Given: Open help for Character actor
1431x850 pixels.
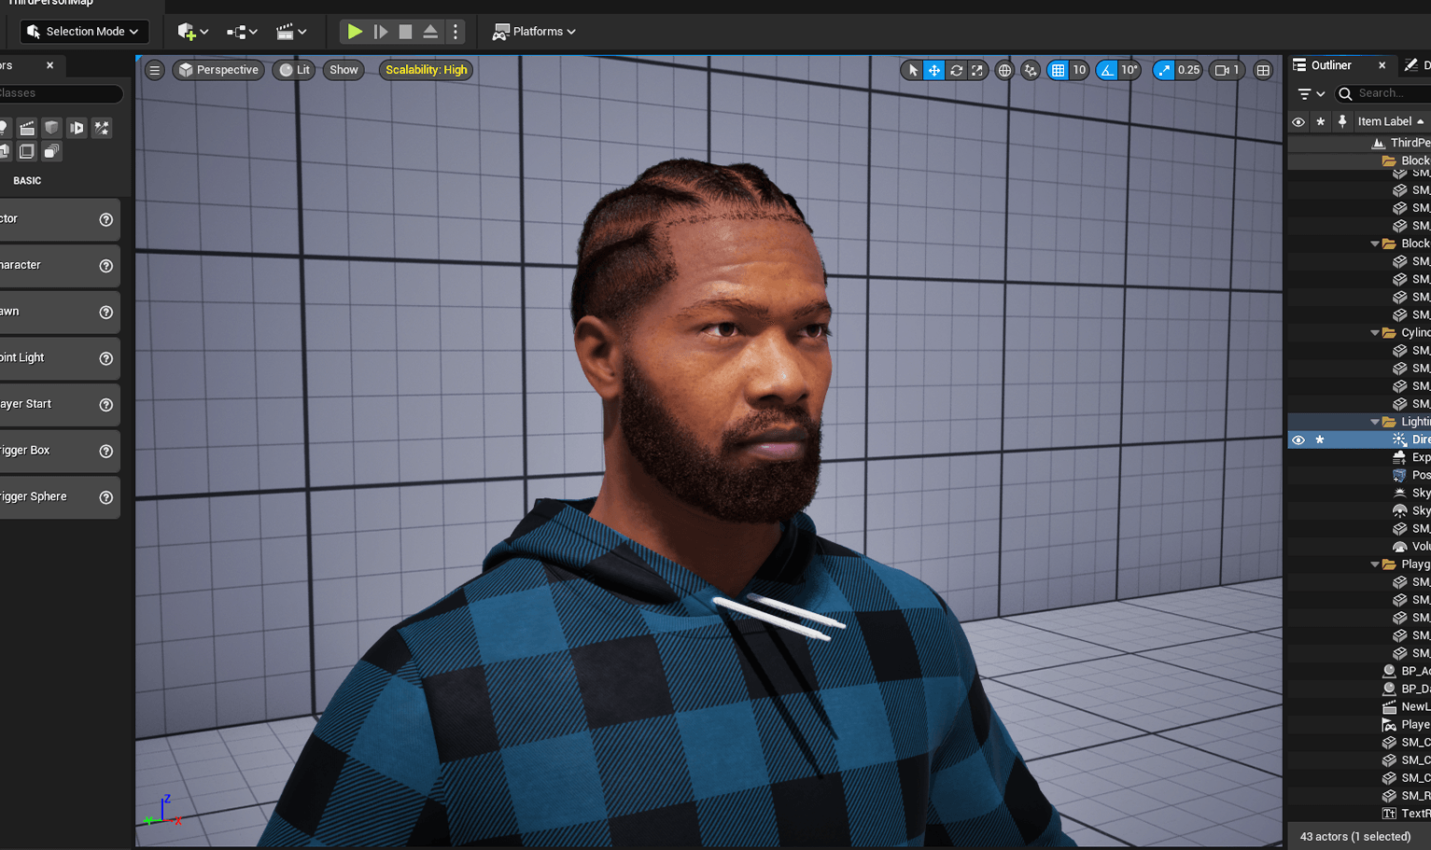Looking at the screenshot, I should 106,266.
